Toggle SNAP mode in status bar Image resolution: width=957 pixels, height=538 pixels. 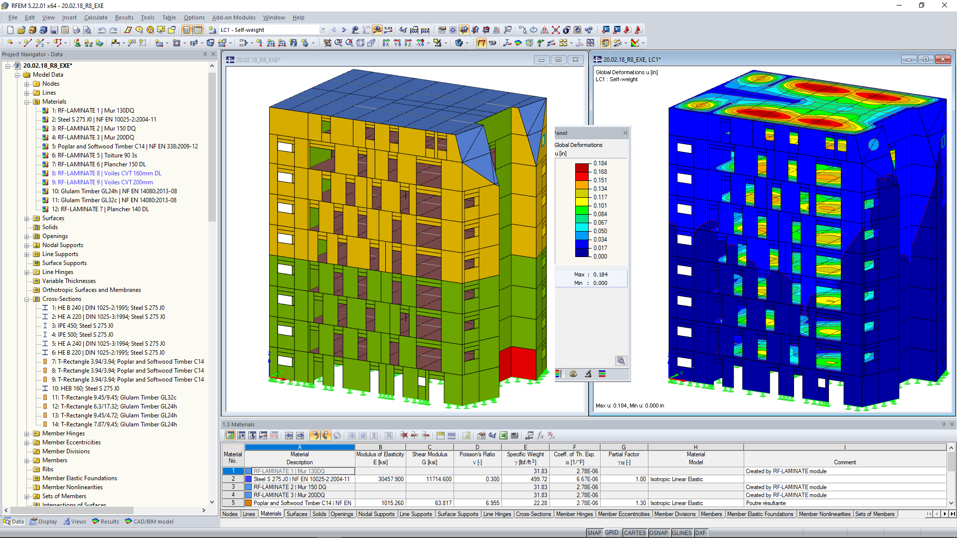[x=594, y=533]
